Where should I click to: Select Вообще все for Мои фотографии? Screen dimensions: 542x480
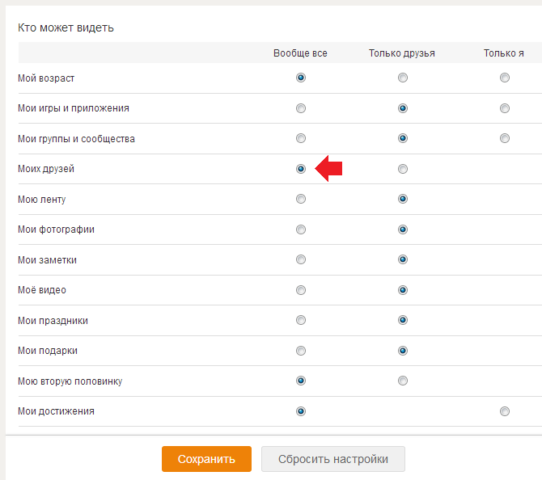coord(301,229)
